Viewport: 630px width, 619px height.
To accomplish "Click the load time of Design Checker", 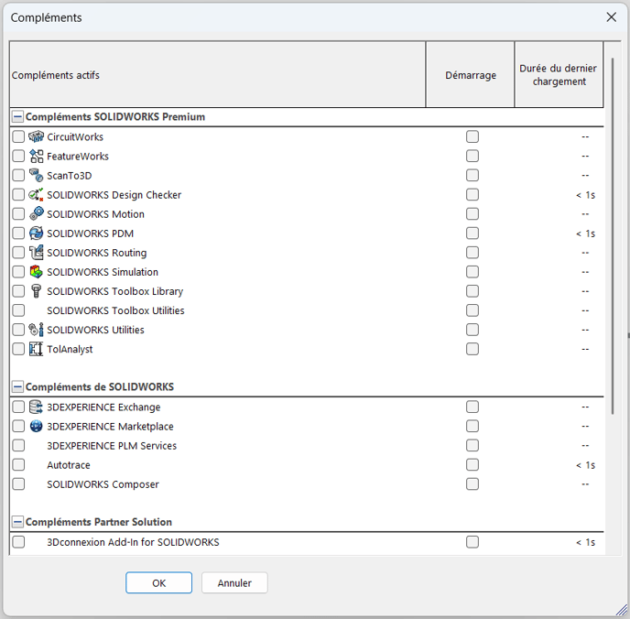I will [585, 195].
